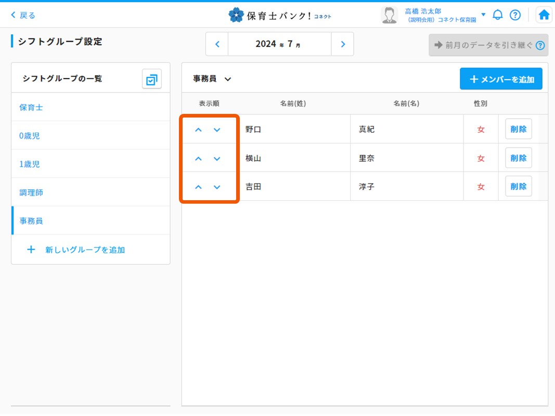Click the user avatar icon
This screenshot has width=555, height=416.
(x=389, y=15)
